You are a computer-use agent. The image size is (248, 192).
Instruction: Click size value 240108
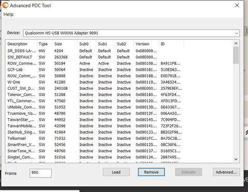[61, 88]
